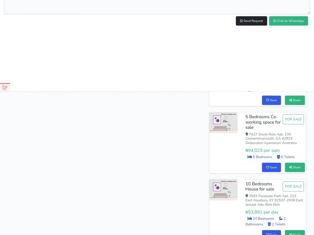Save the 5 Bedrooms Co-working space listing
Viewport: 314px width, 235px height.
pyautogui.click(x=271, y=167)
